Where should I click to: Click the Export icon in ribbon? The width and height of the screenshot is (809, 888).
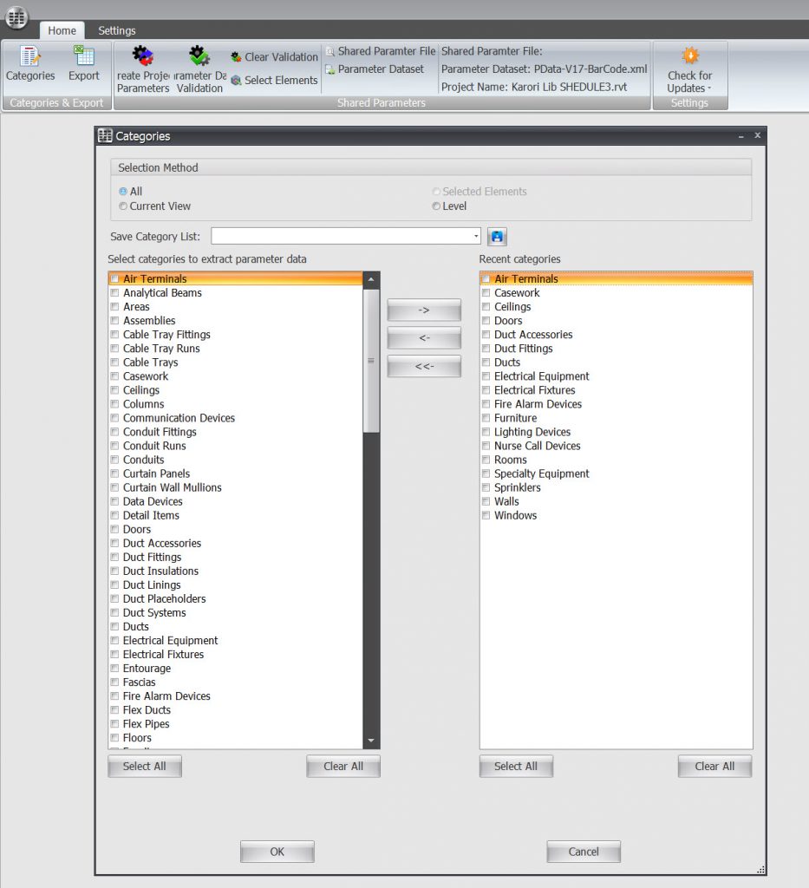pos(84,64)
